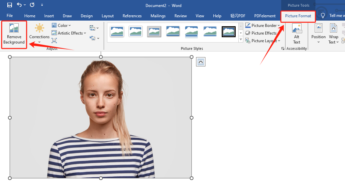Apply the sixth soft-edge picture style
The image size is (345, 188).
coord(210,32)
